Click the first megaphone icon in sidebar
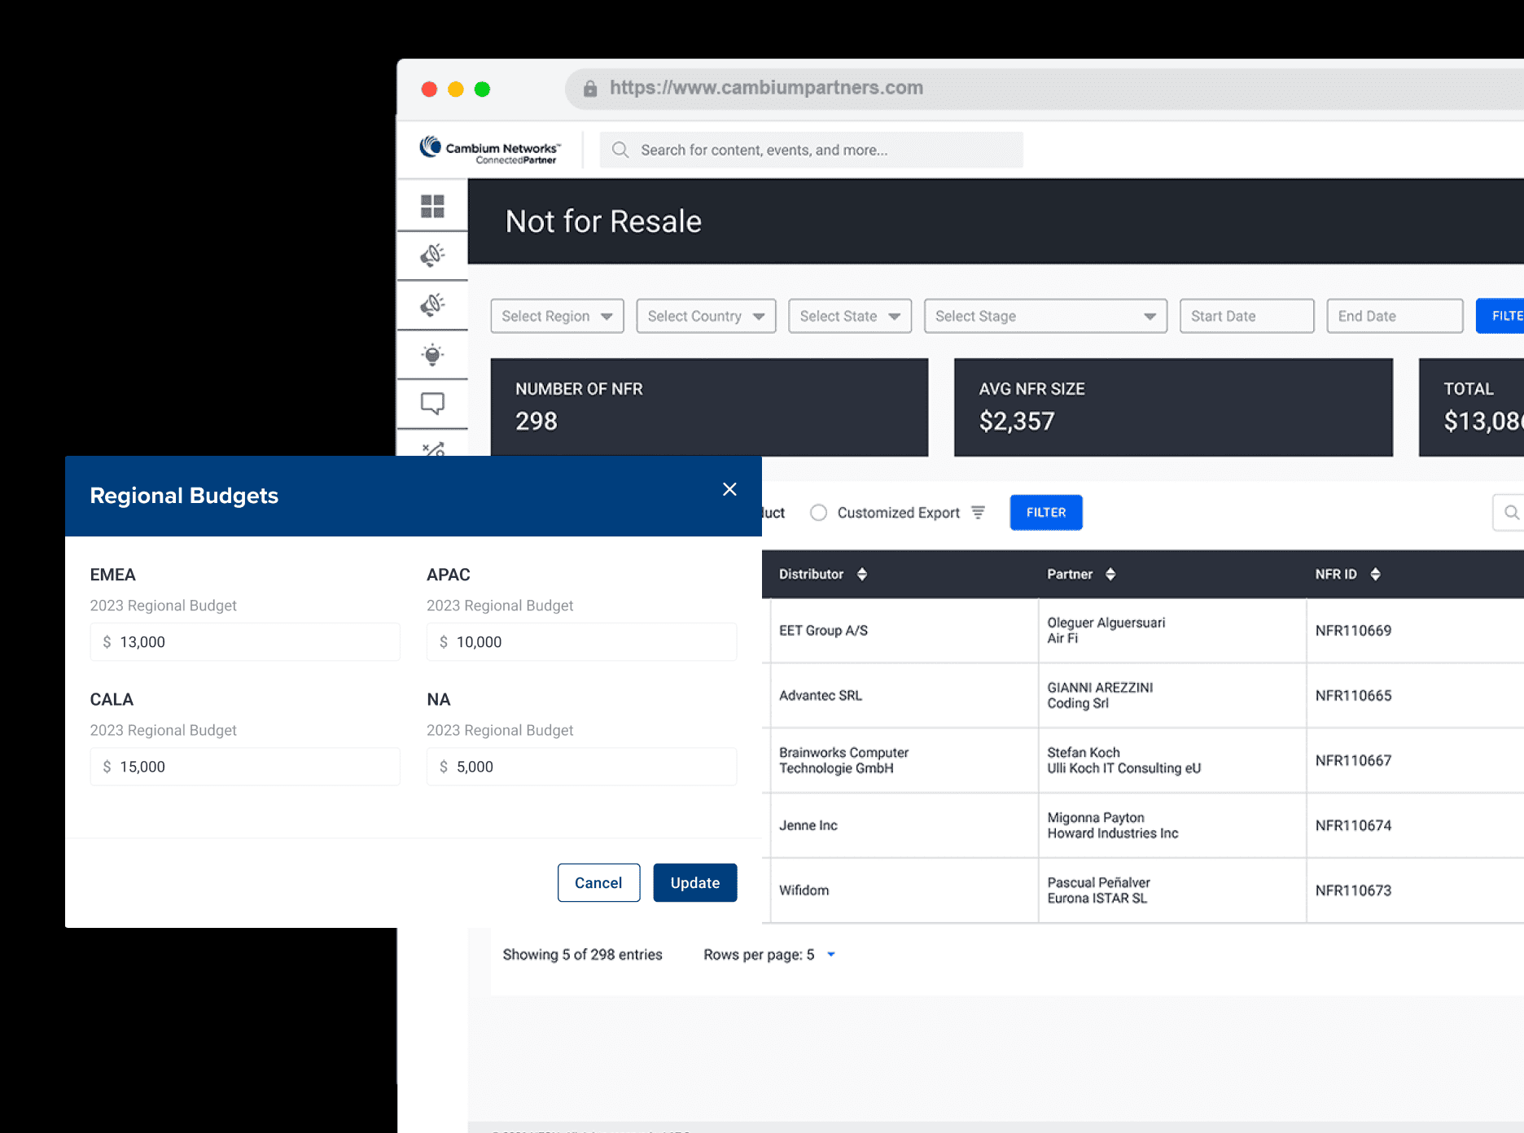The height and width of the screenshot is (1133, 1524). pyautogui.click(x=432, y=256)
